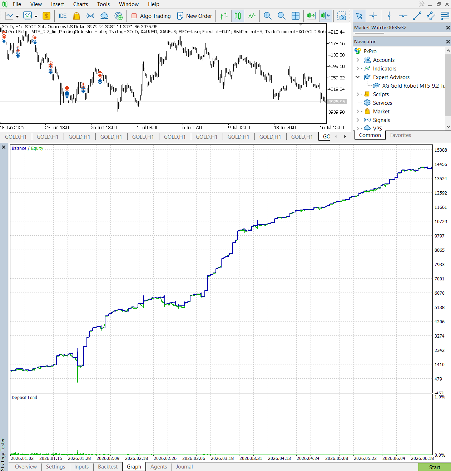
Task: Open the Window menu
Action: point(129,4)
